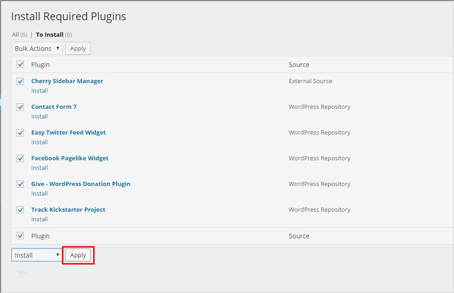Click the top Apply button
454x293 pixels.
point(78,48)
